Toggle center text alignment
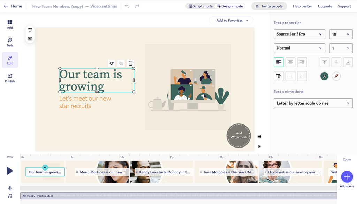The image size is (357, 204). coord(290,62)
